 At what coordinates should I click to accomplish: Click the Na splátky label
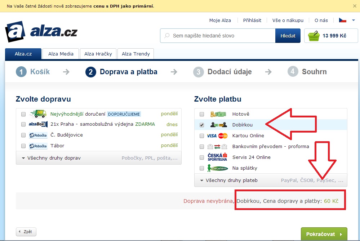[245, 168]
